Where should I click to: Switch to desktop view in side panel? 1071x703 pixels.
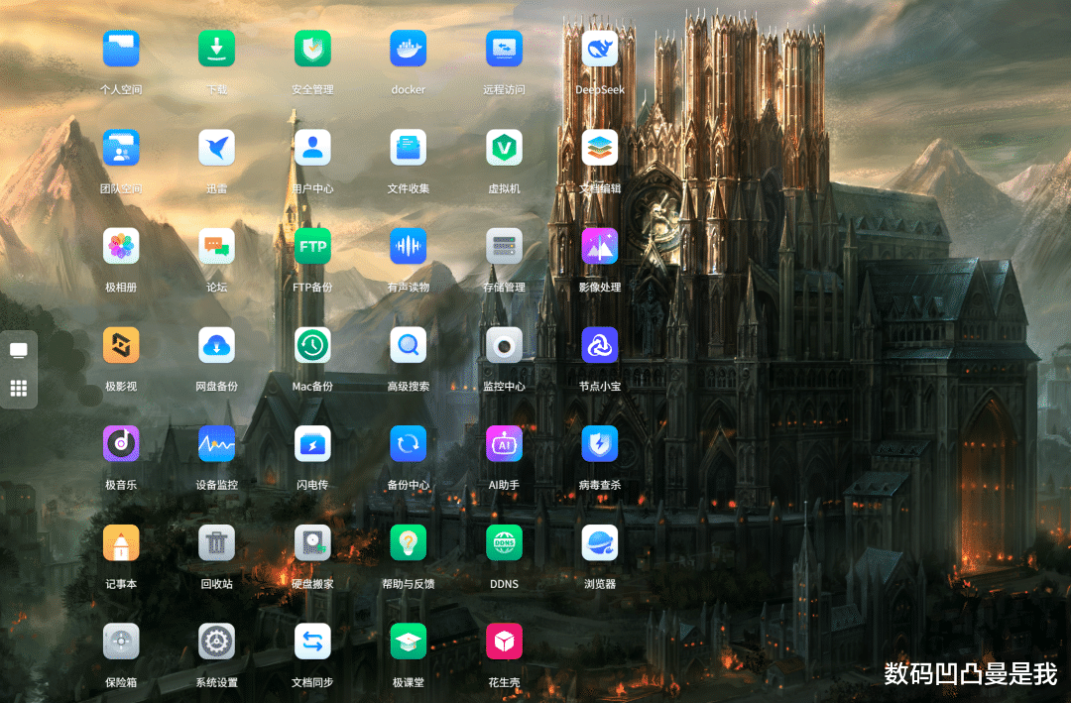[x=19, y=350]
